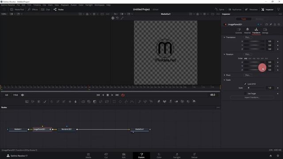Select the MediaIn1 node
The width and height of the screenshot is (283, 159).
pos(18,129)
